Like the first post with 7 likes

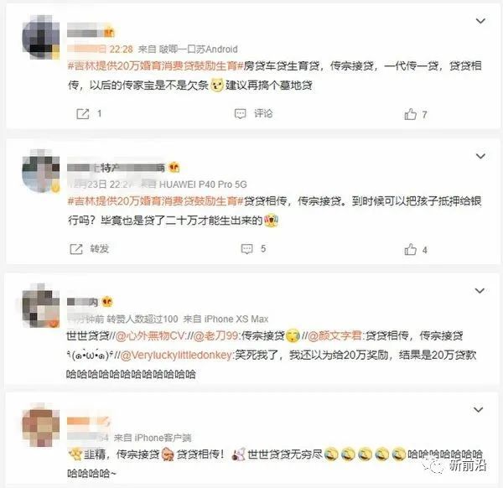410,114
